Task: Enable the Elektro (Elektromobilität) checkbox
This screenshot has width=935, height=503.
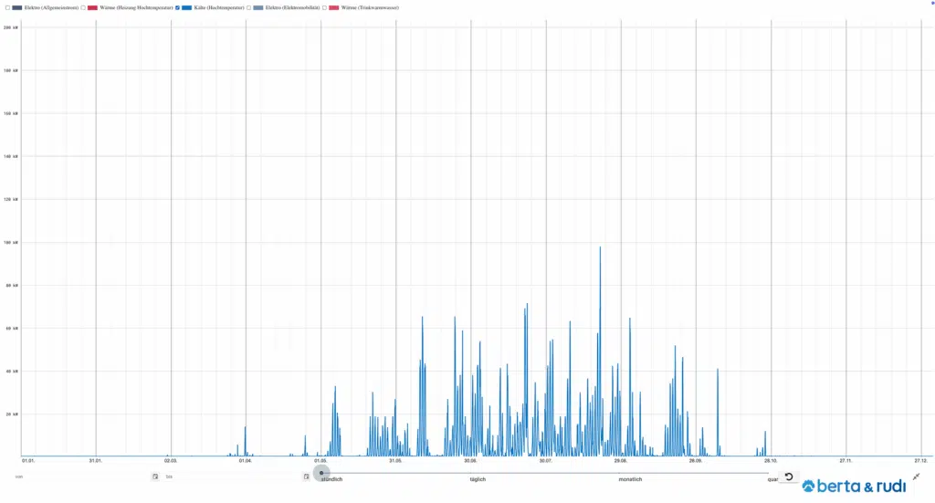Action: click(249, 7)
